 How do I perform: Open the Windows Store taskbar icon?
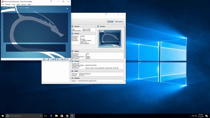coord(62,116)
